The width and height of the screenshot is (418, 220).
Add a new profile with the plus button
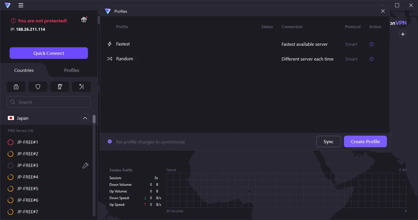(x=403, y=34)
